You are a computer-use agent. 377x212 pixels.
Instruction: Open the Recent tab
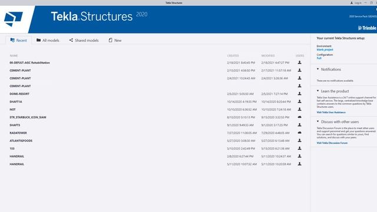[18, 41]
